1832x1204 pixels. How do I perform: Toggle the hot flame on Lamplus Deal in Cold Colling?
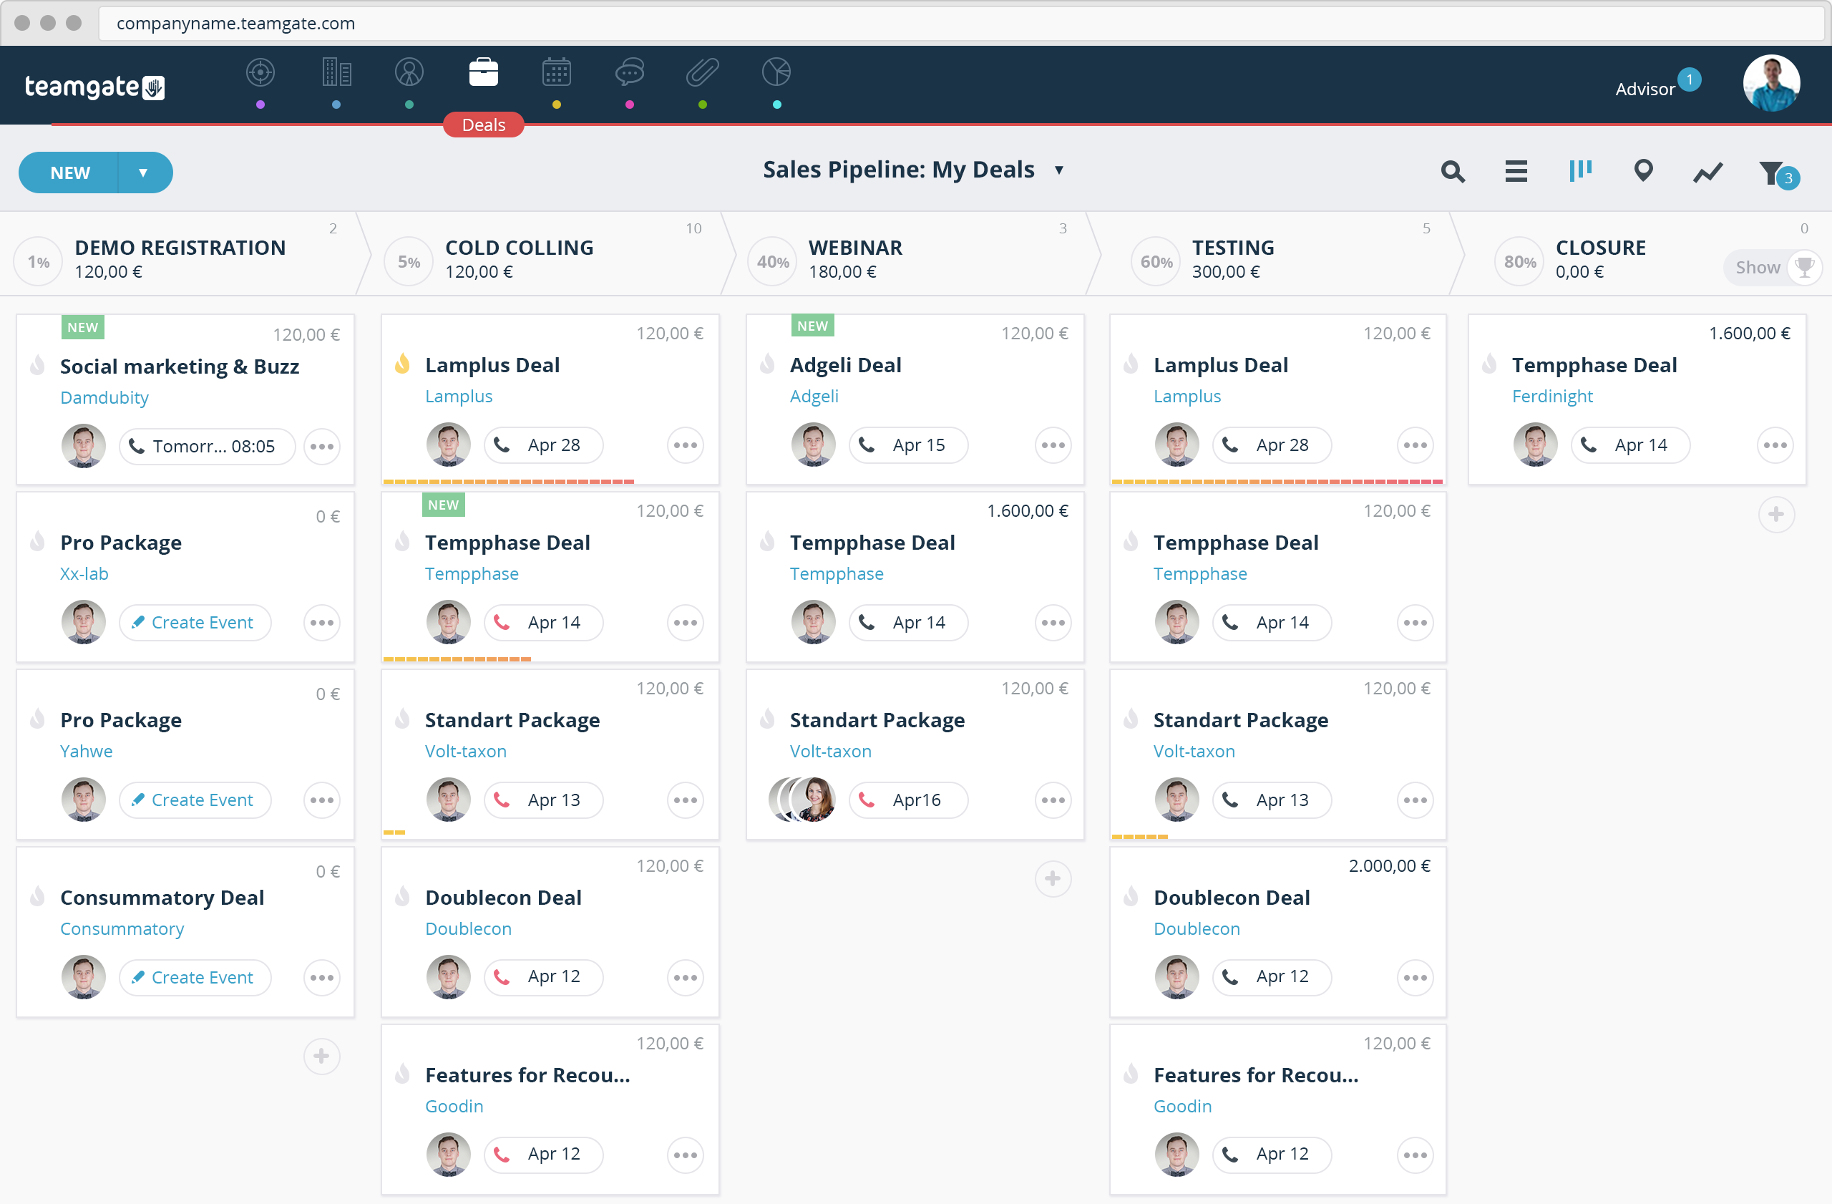tap(401, 364)
